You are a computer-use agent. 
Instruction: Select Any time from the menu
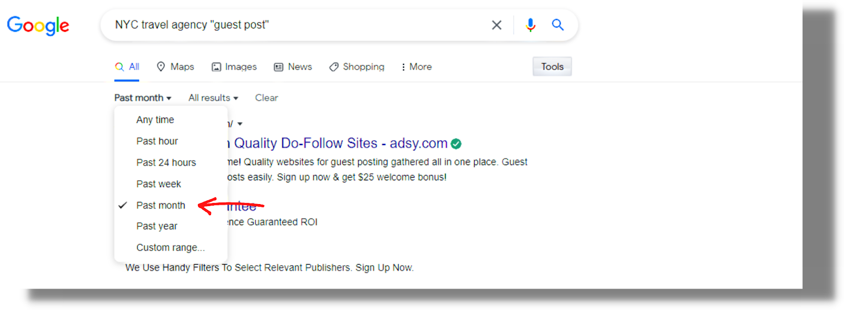(x=155, y=120)
